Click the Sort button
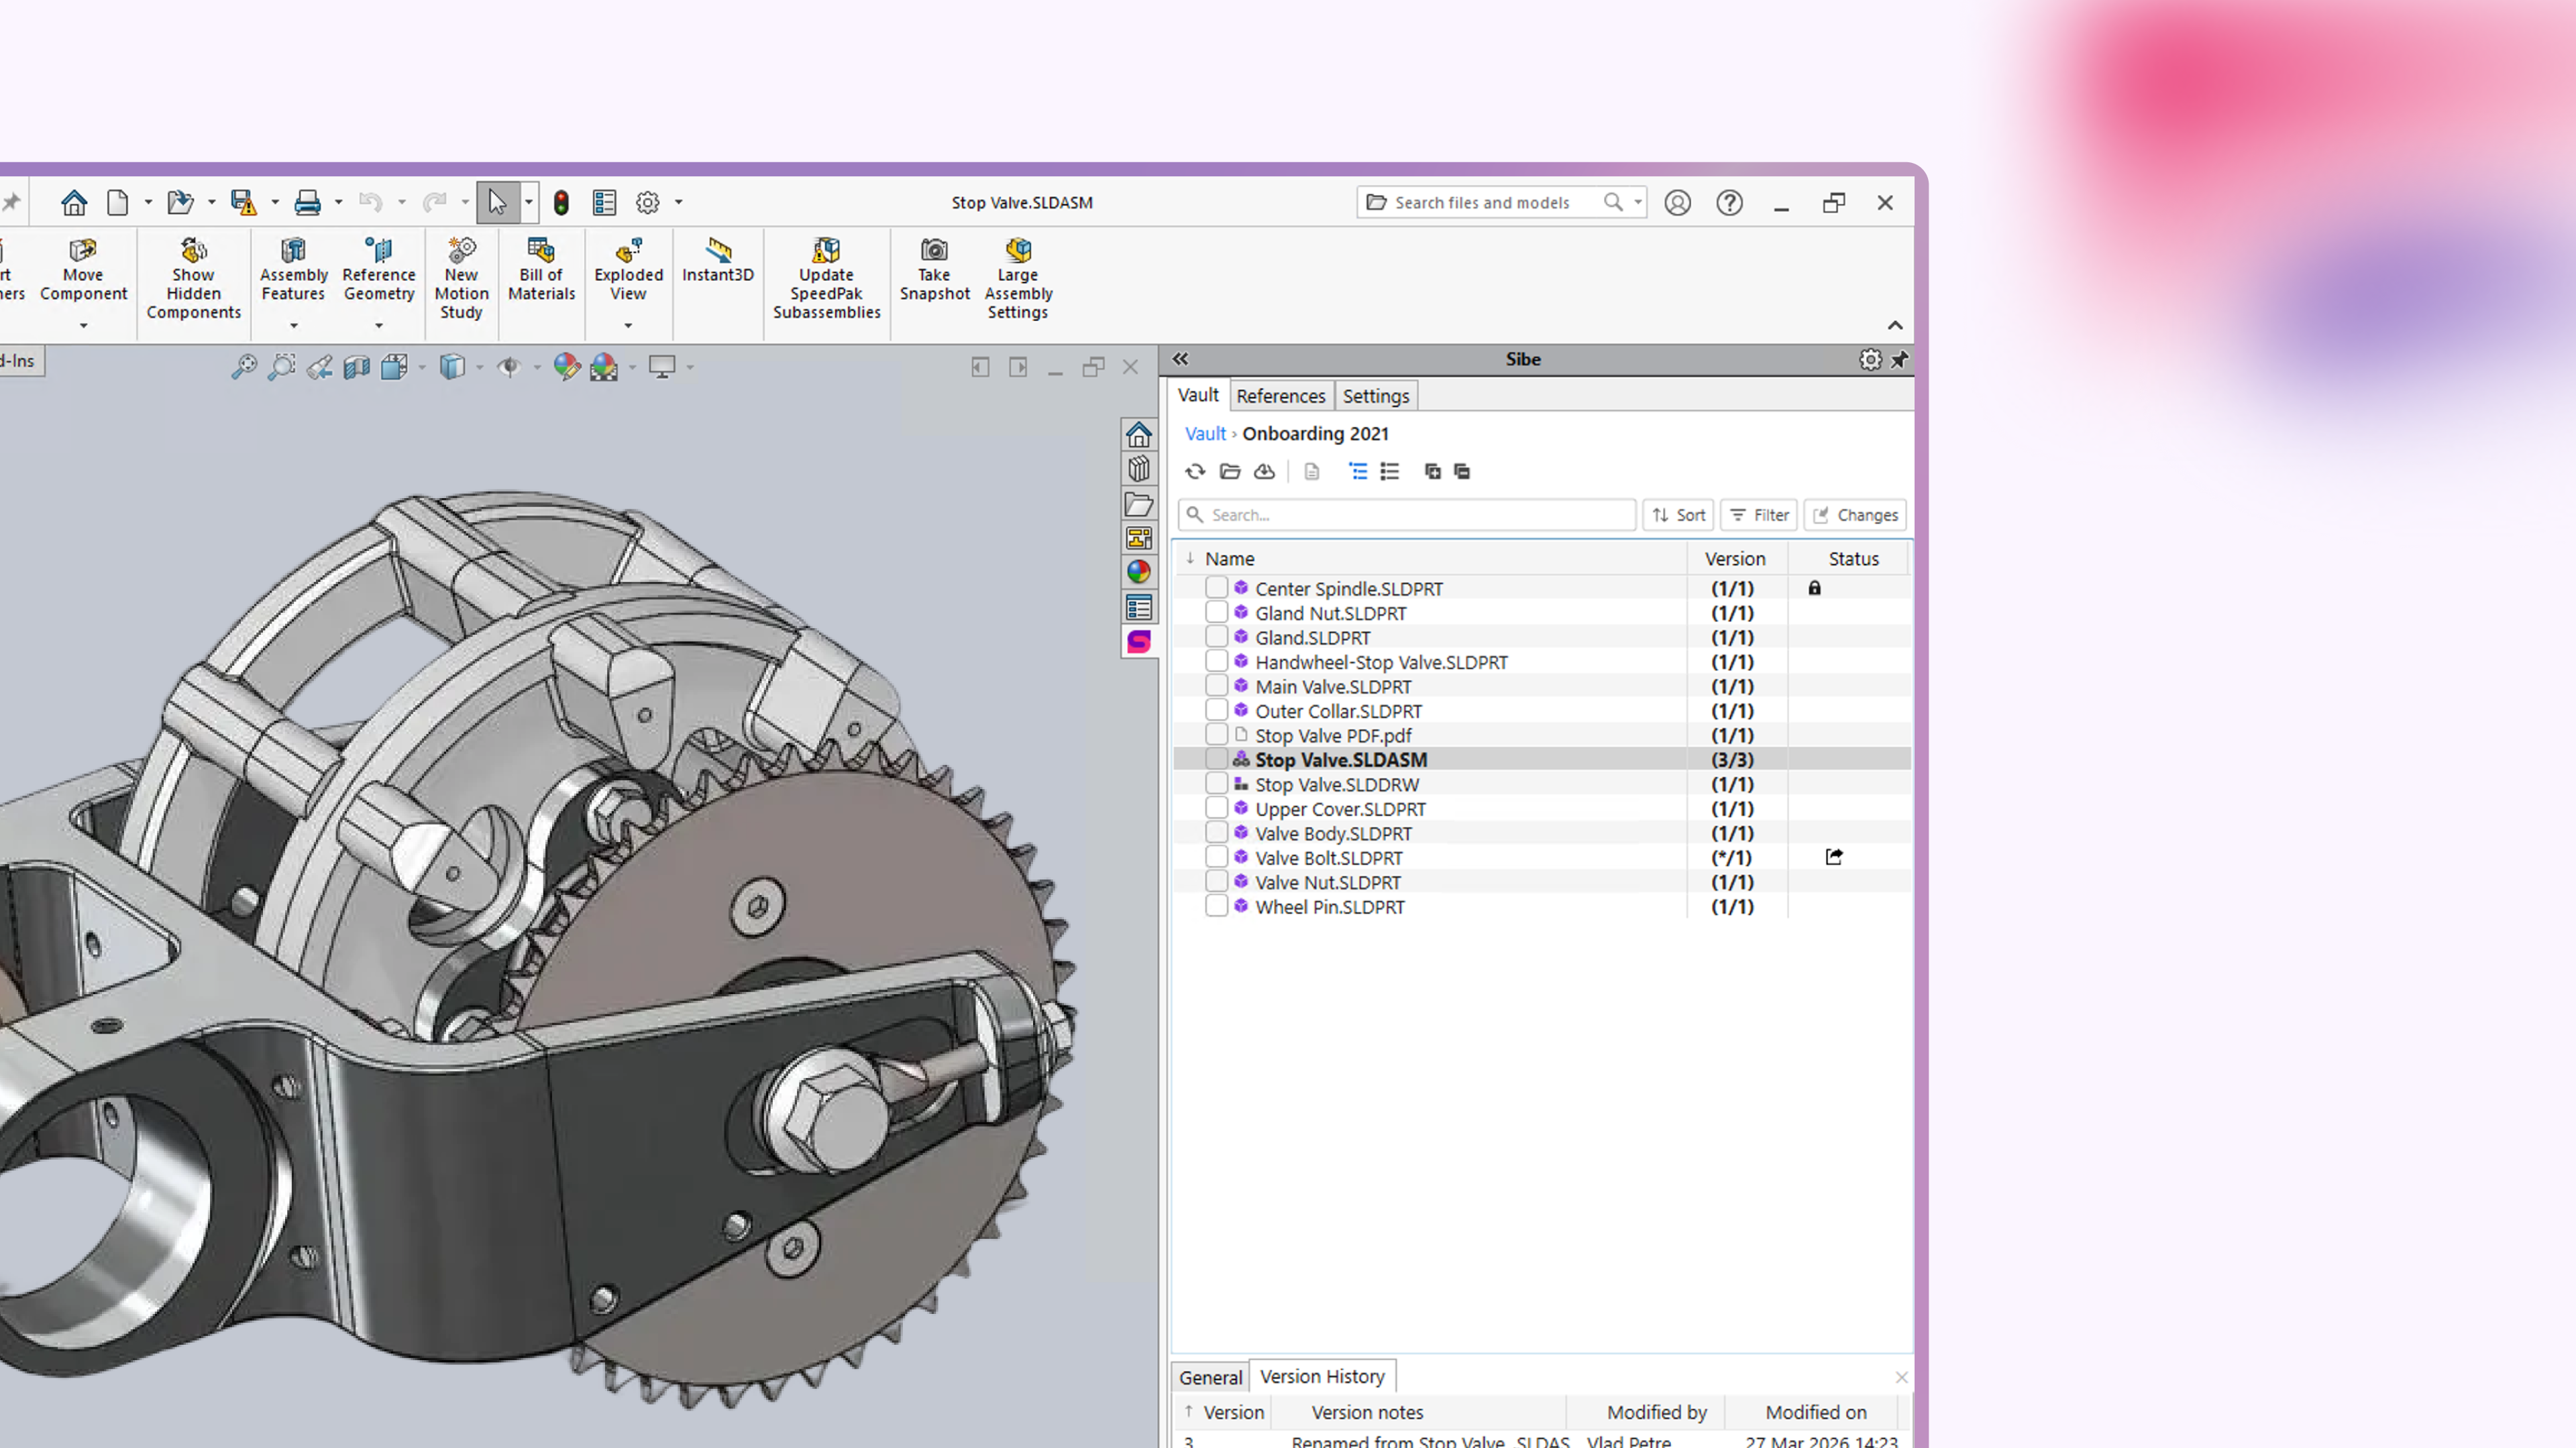The image size is (2576, 1448). (x=1678, y=515)
